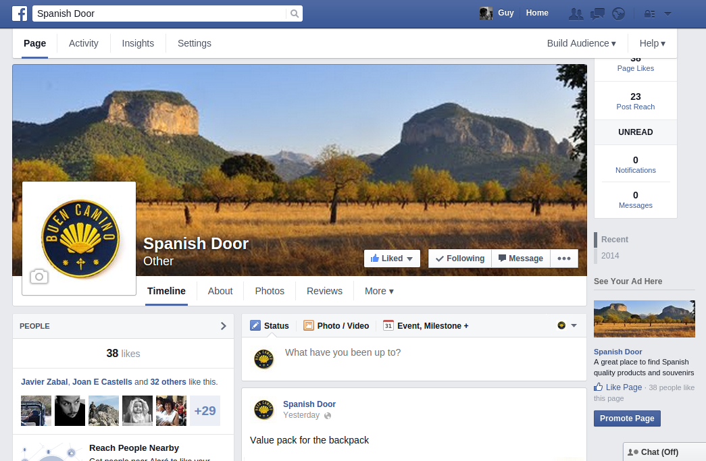Viewport: 706px width, 461px height.
Task: Open the notifications globe icon
Action: point(619,14)
